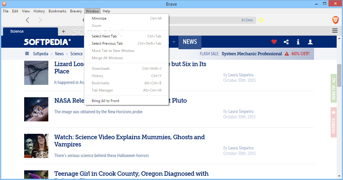Open the user account icon
343x180 pixels.
[310, 42]
